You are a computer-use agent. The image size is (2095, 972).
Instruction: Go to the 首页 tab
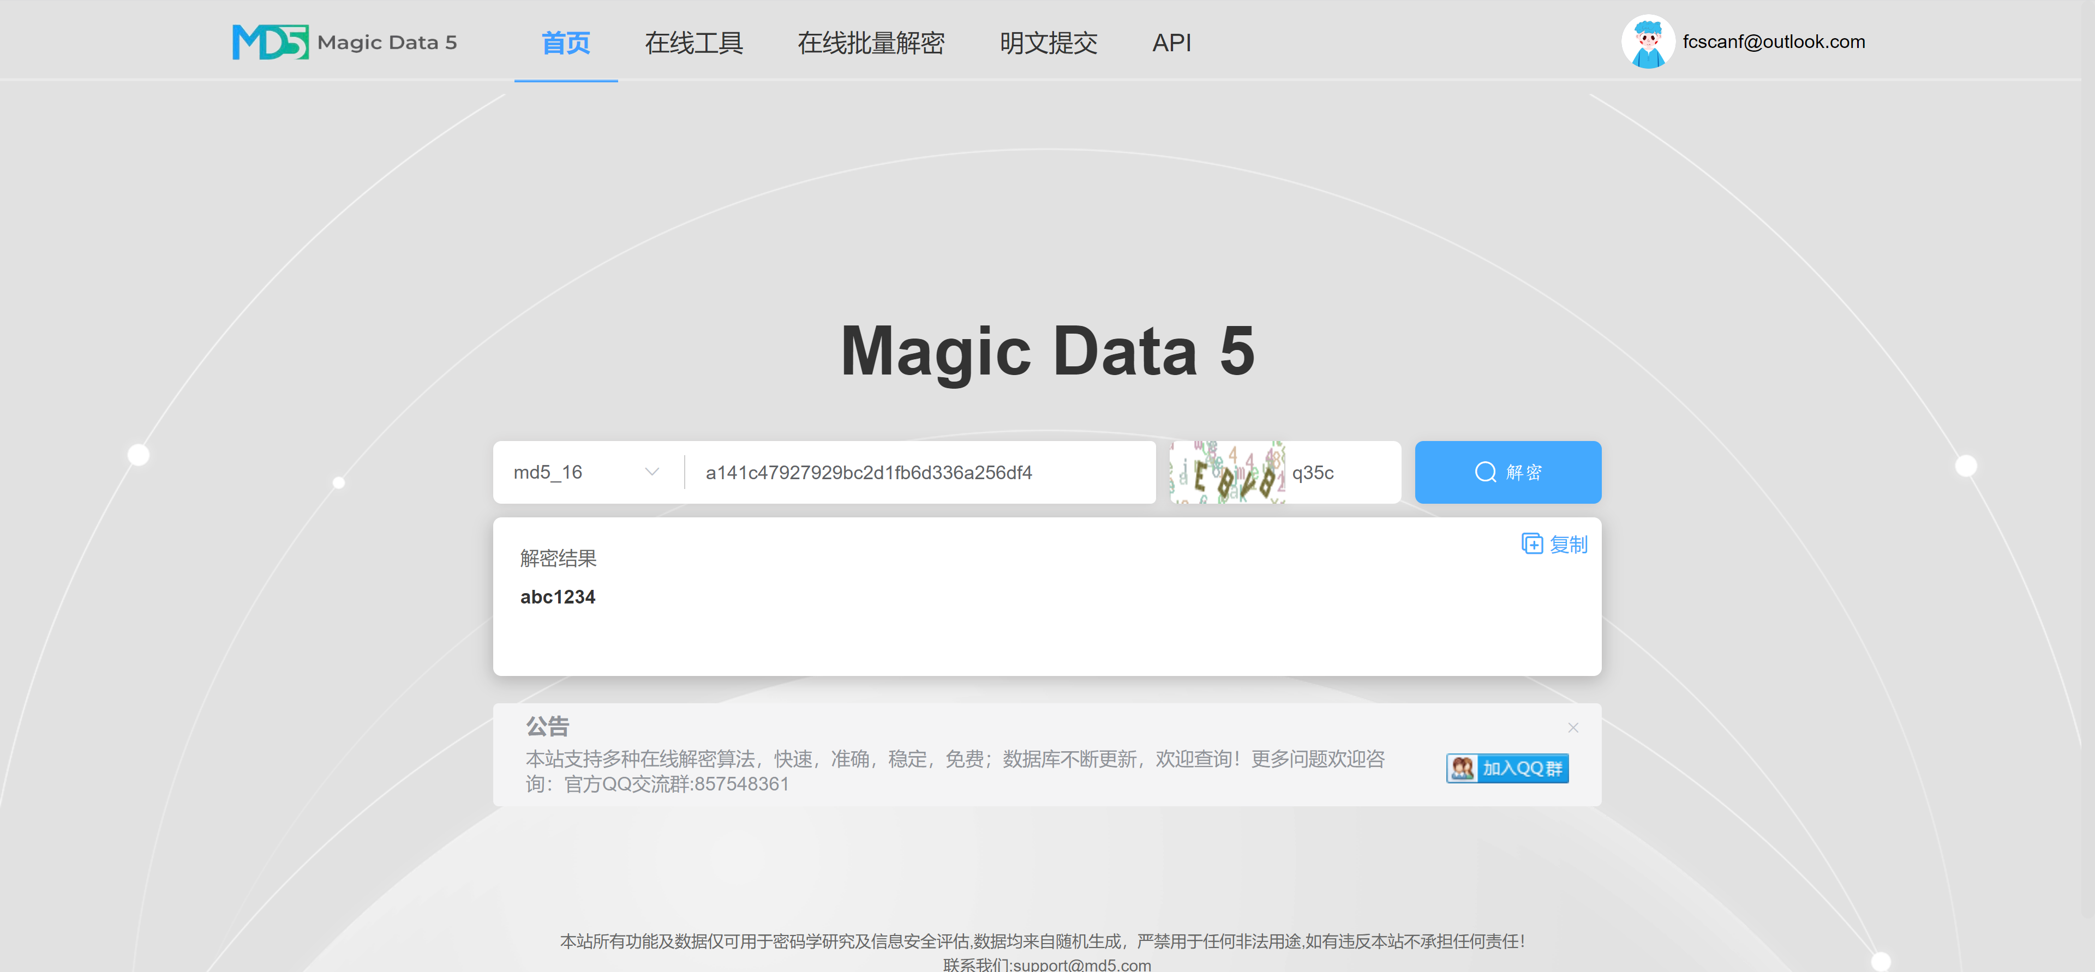565,43
